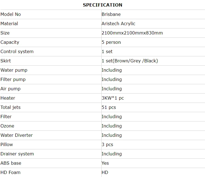Click the 3 pcs pillow value
Image resolution: width=205 pixels, height=177 pixels.
click(107, 144)
